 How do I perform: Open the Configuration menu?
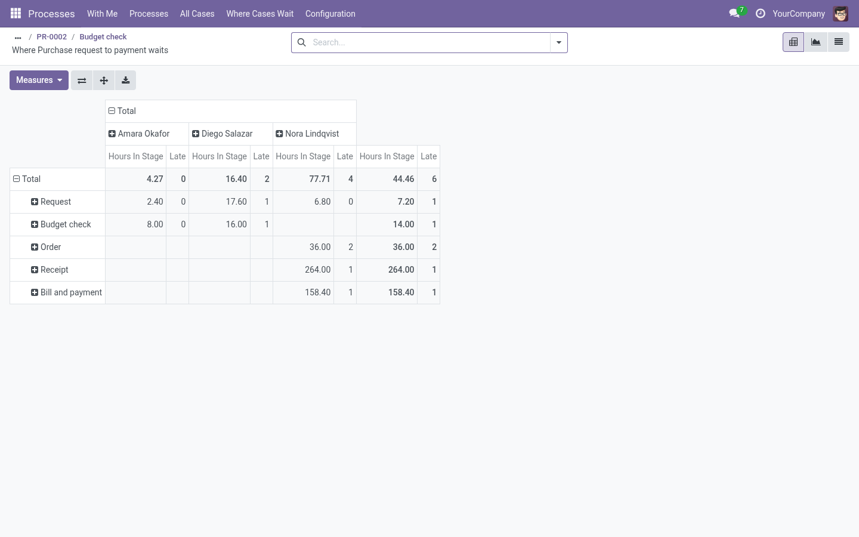point(330,14)
